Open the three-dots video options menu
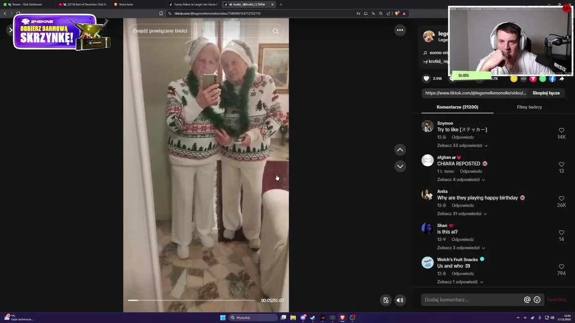Screen dimensions: 575x323 (x=400, y=30)
